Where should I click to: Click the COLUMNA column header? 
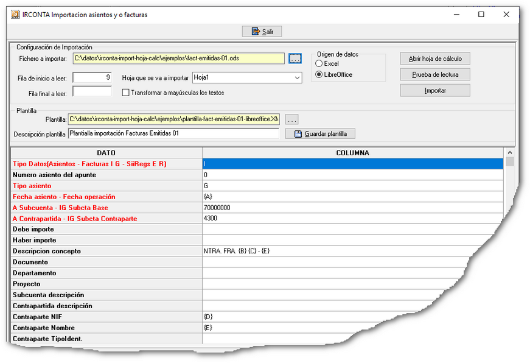352,153
